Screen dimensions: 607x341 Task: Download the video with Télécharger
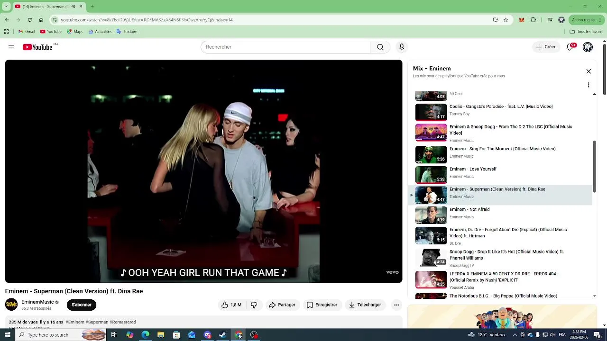point(365,305)
